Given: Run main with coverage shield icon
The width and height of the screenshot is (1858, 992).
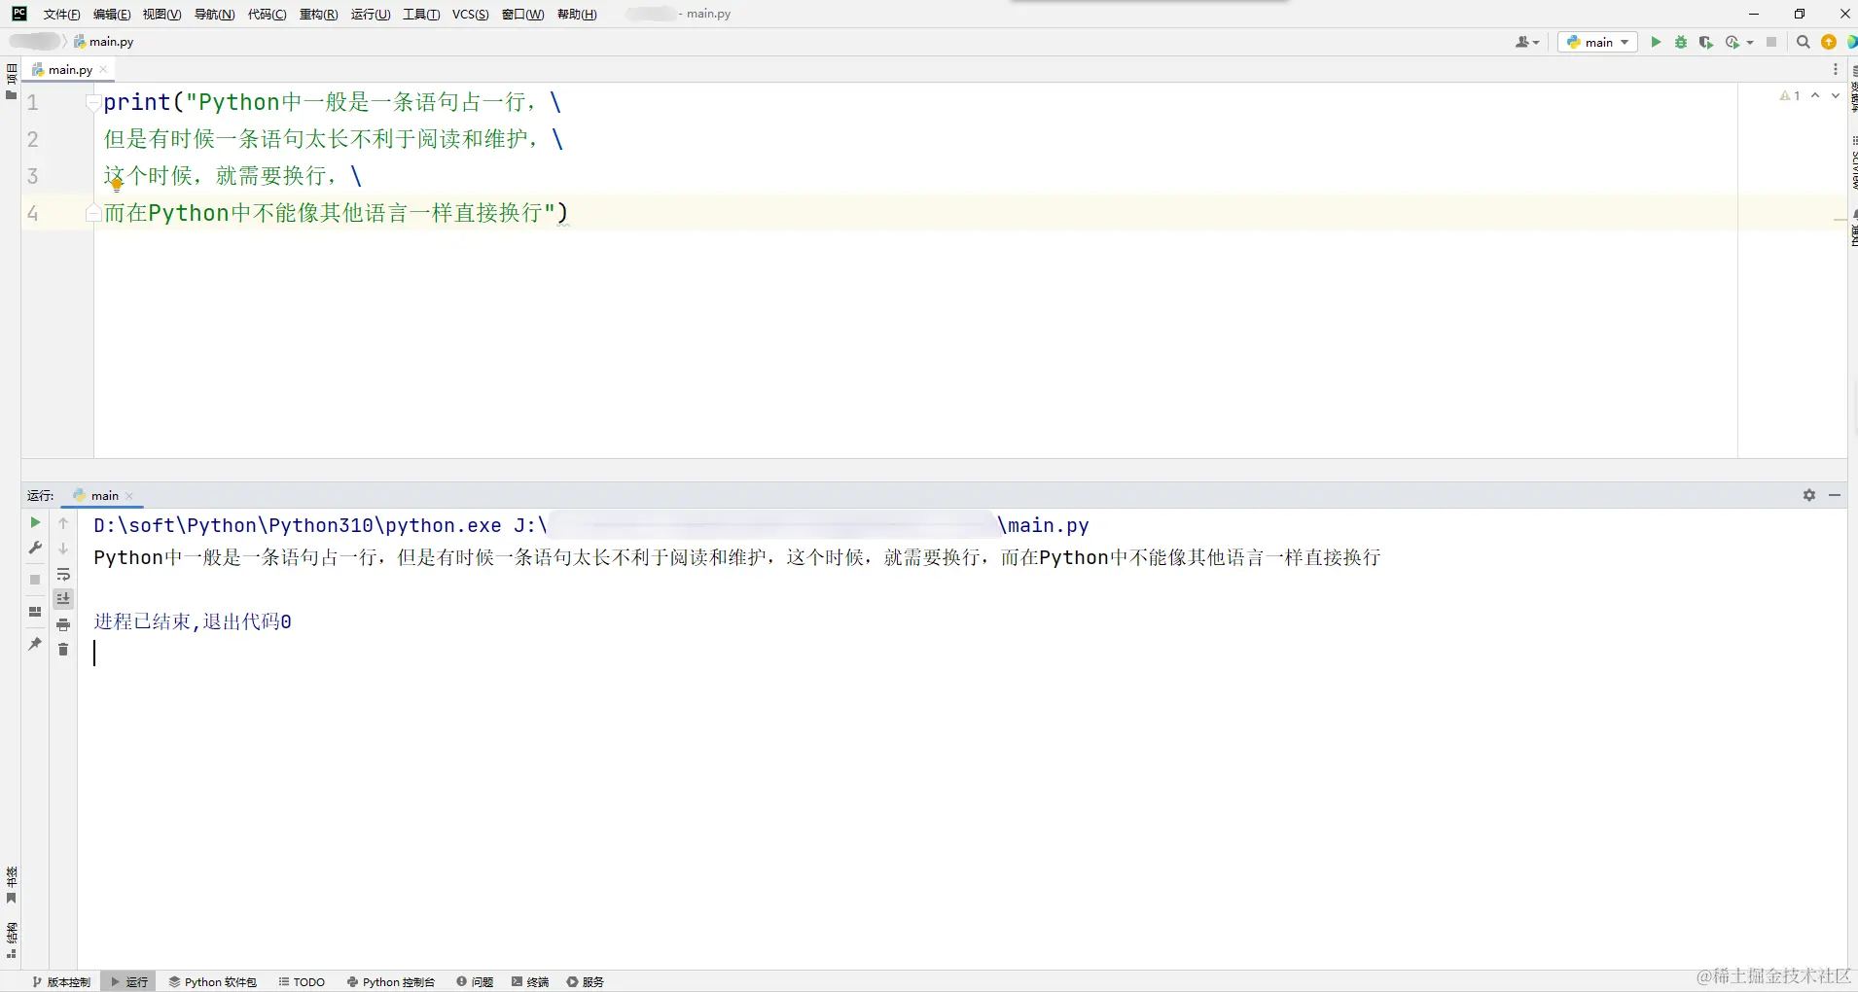Looking at the screenshot, I should click(1706, 42).
